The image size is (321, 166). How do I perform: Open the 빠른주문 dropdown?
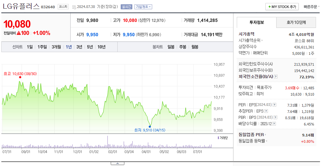[312, 7]
